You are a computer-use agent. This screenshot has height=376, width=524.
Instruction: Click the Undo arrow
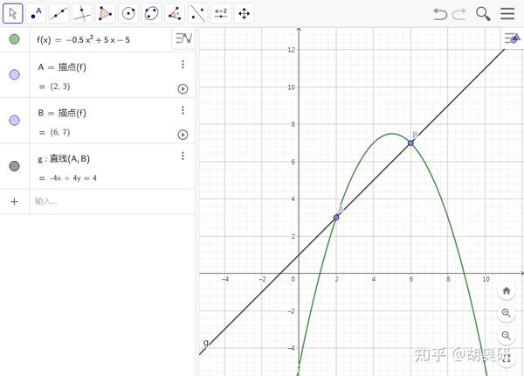pyautogui.click(x=440, y=14)
